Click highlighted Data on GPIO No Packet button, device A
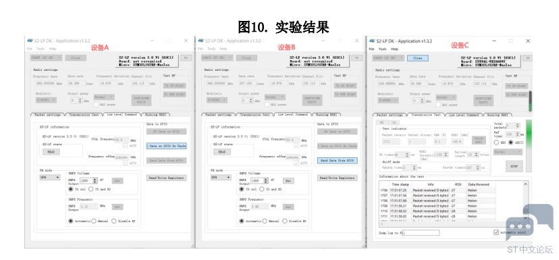 (x=167, y=147)
